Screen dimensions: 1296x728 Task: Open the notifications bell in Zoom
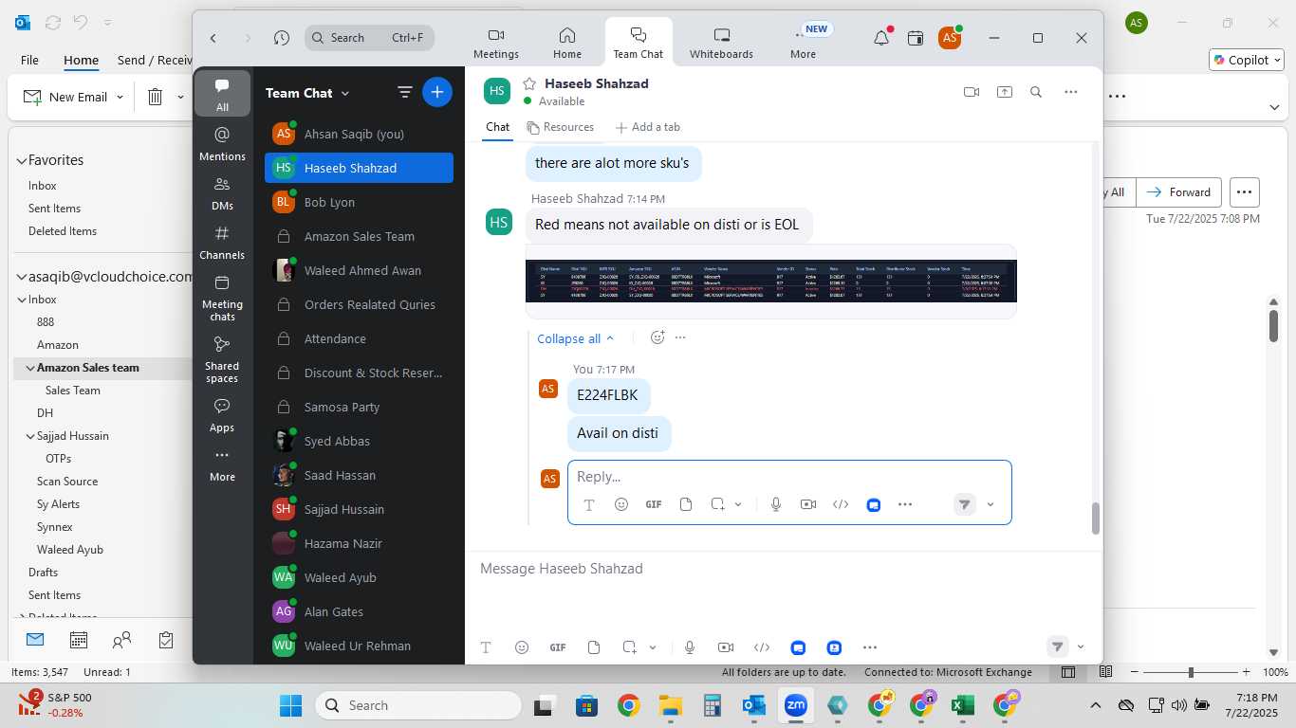(881, 38)
